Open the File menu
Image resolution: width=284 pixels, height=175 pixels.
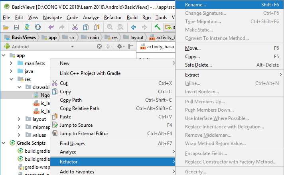[6, 18]
